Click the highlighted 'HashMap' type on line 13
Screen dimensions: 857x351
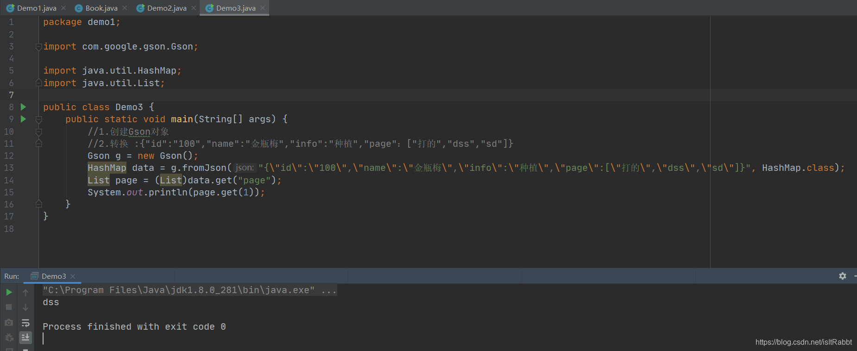[107, 168]
